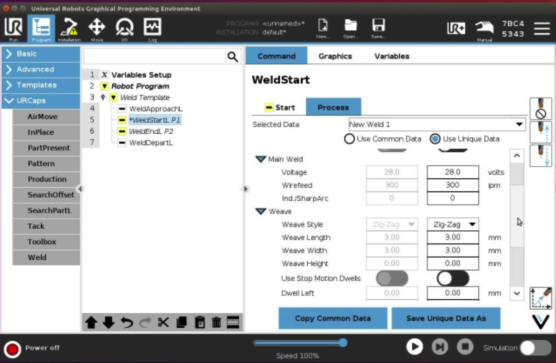This screenshot has height=363, width=556.
Task: Click the power off red indicator
Action: pyautogui.click(x=12, y=349)
